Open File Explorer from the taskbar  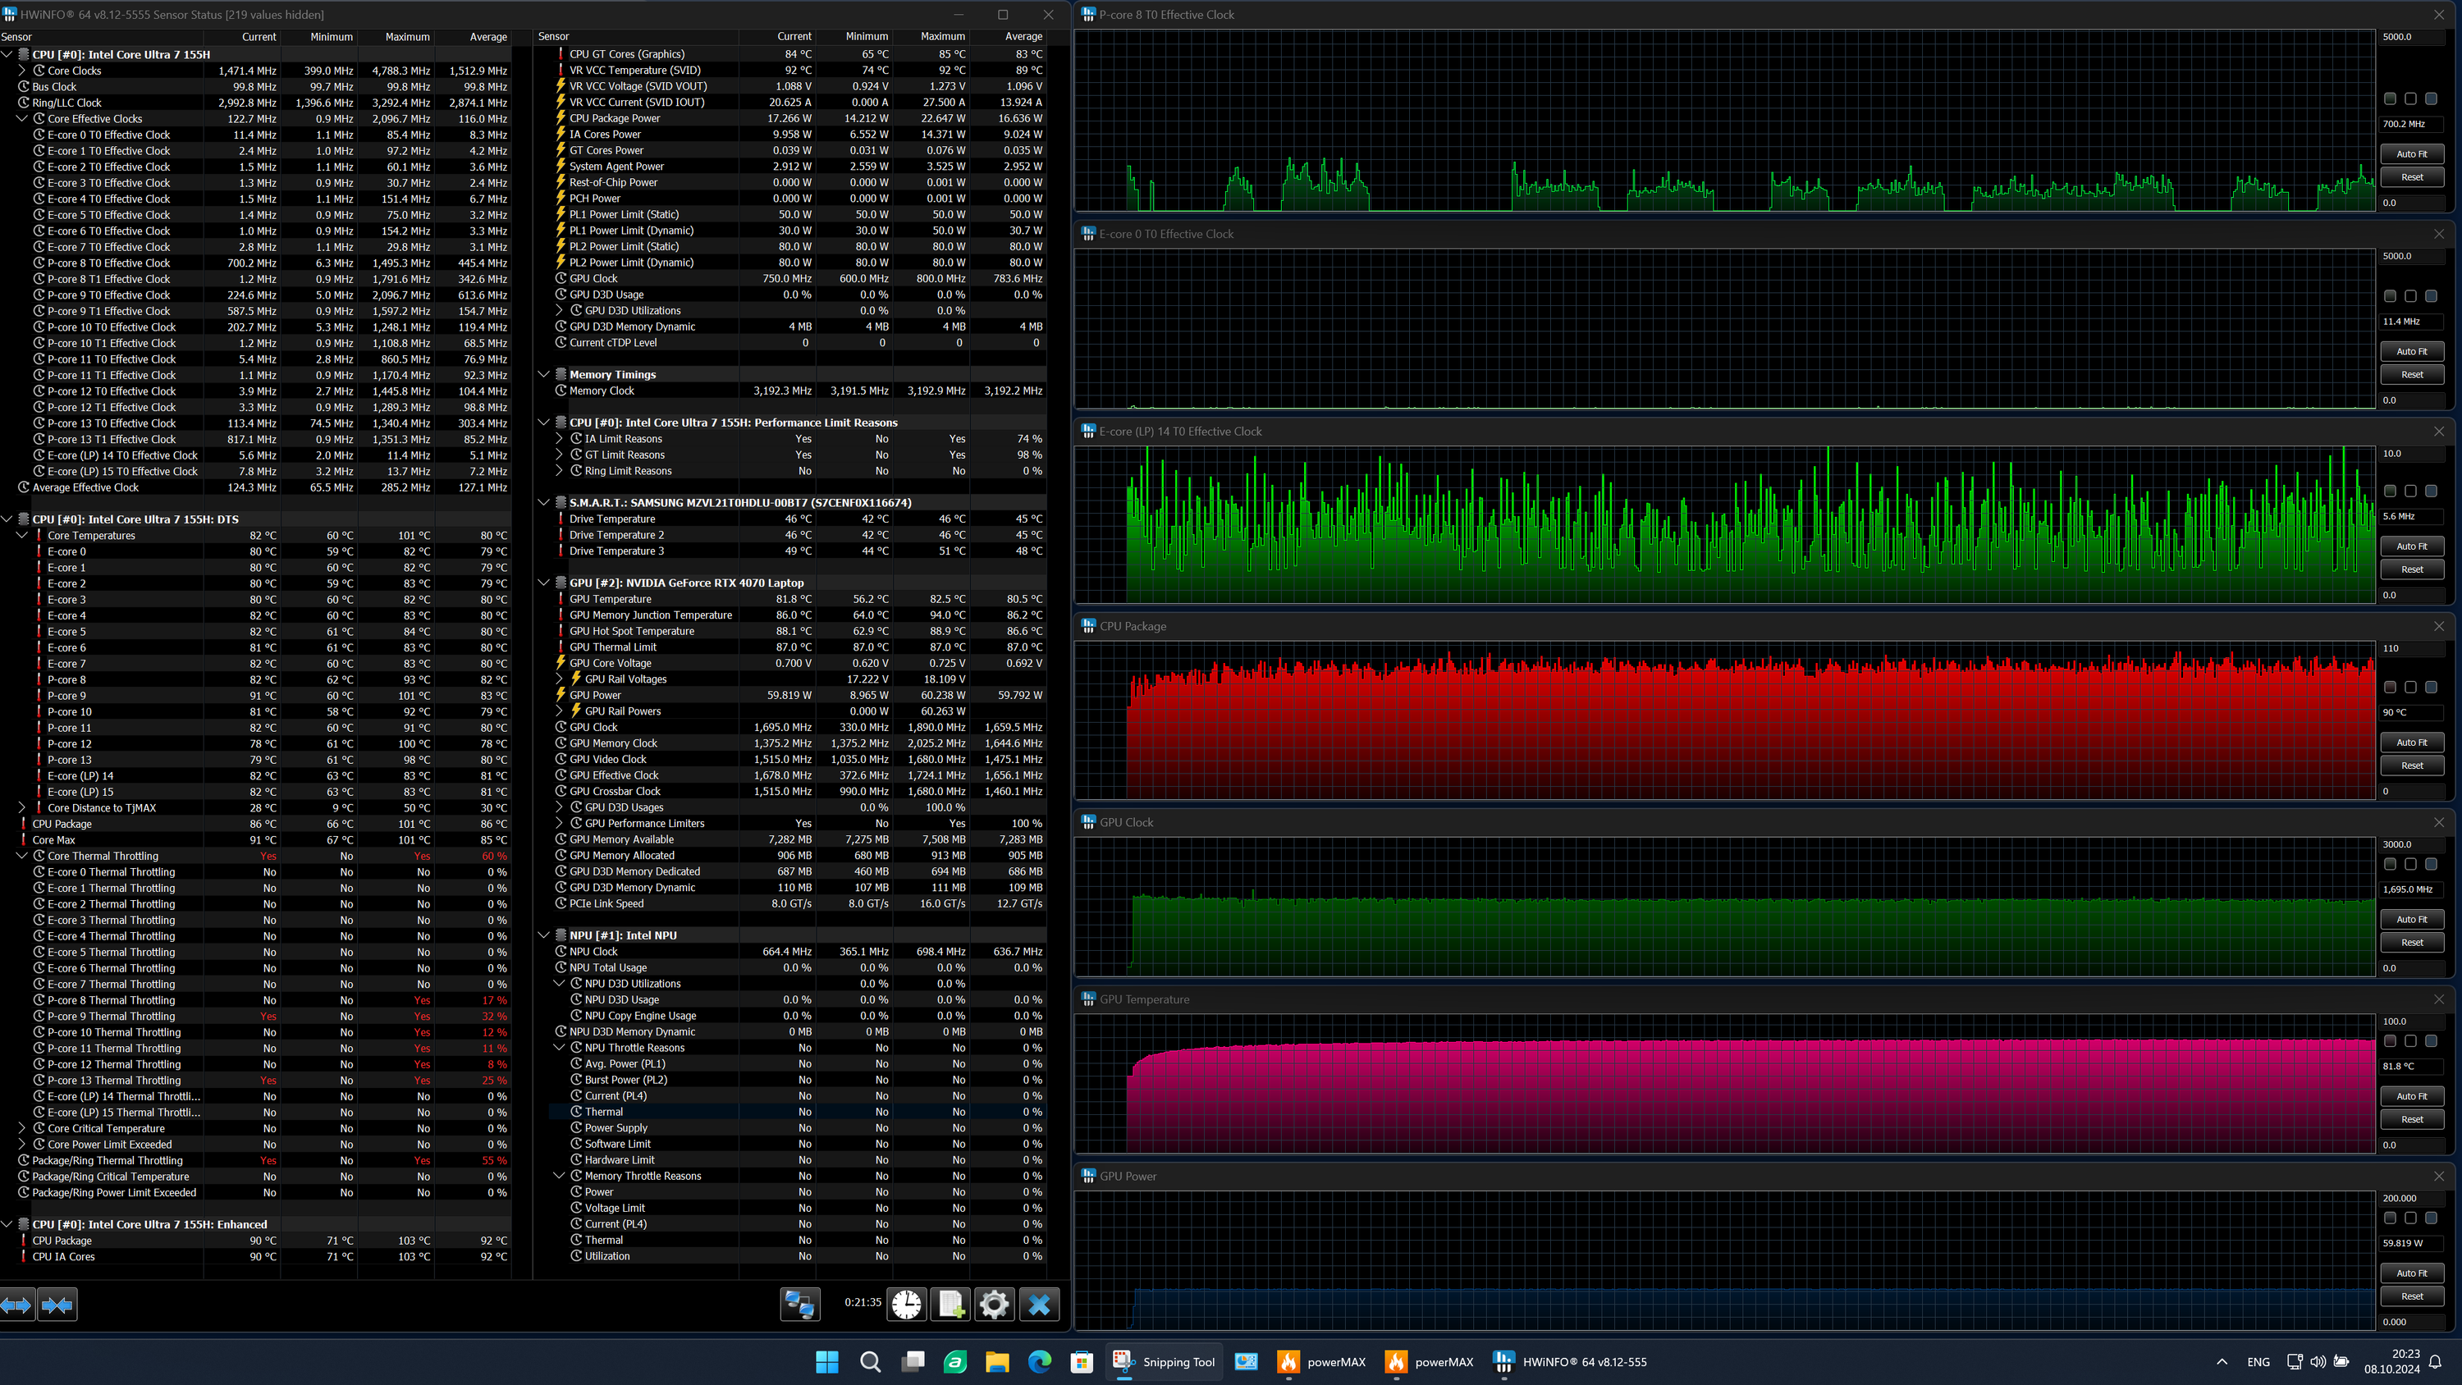click(997, 1362)
